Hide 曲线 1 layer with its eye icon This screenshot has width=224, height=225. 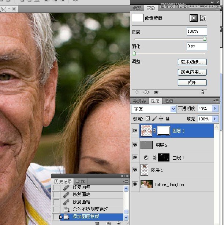click(135, 157)
